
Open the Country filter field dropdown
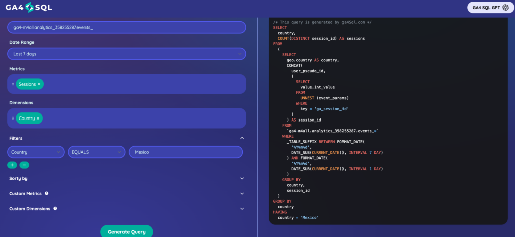(36, 152)
